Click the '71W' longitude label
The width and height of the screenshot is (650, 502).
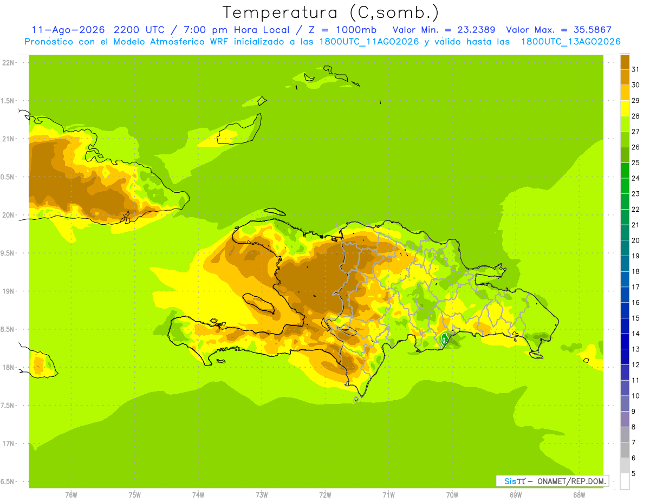[388, 495]
